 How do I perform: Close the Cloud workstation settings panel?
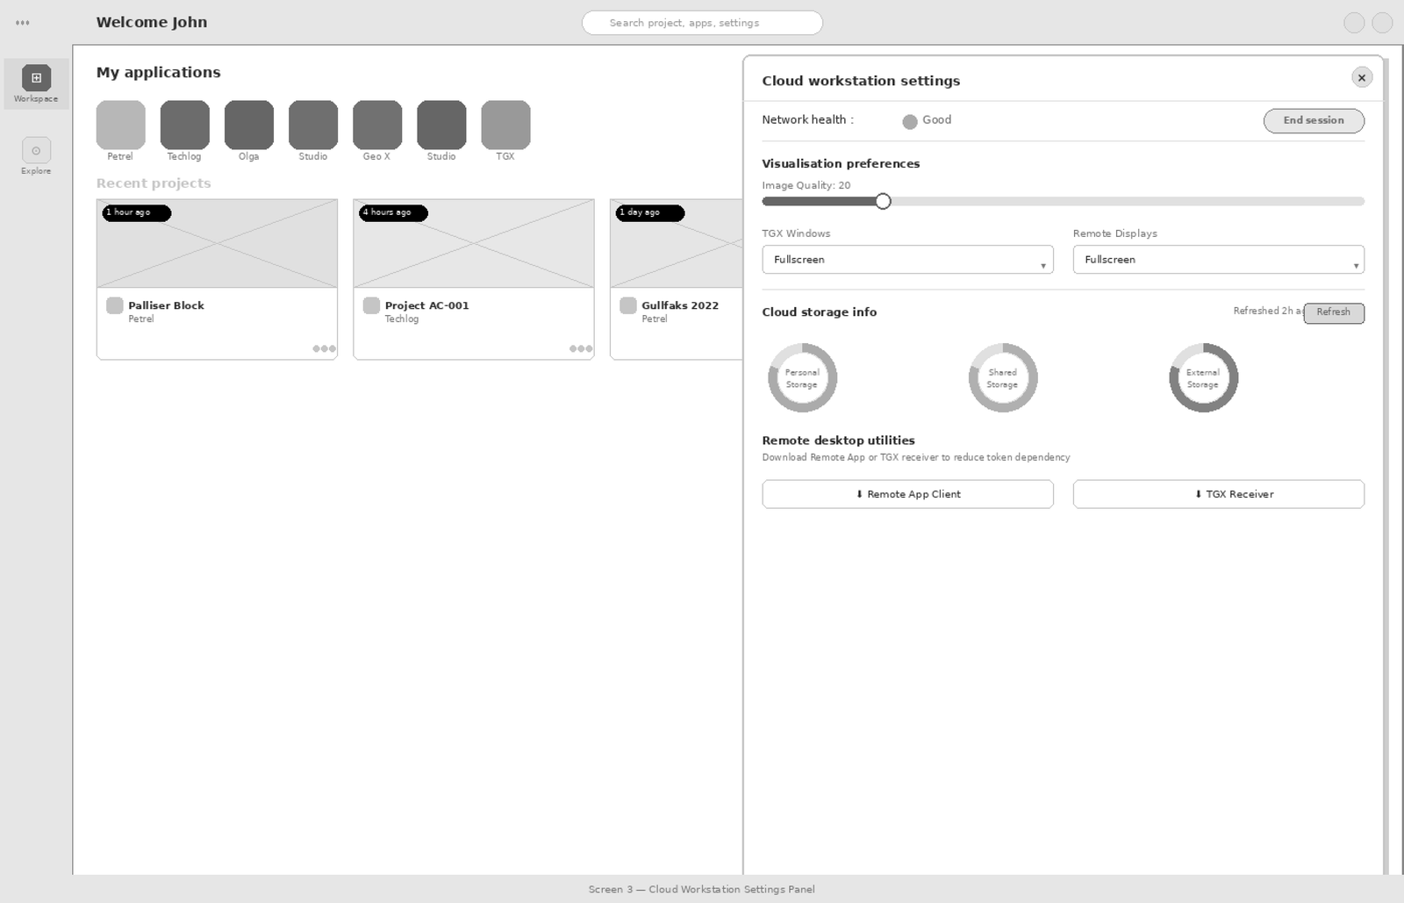point(1361,78)
